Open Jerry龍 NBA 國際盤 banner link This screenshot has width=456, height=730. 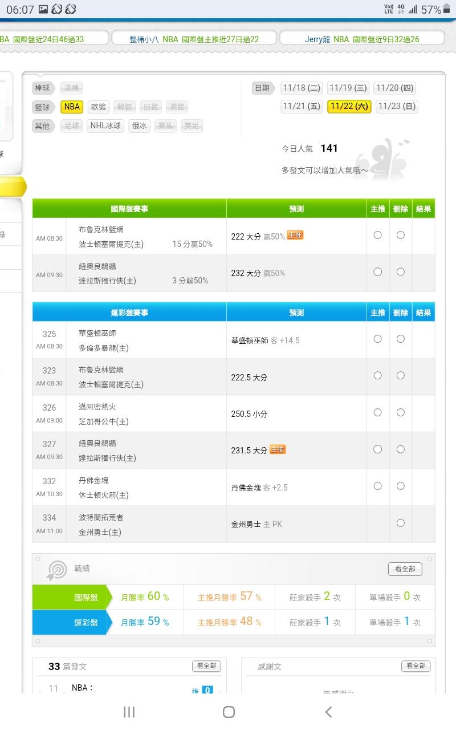[362, 39]
